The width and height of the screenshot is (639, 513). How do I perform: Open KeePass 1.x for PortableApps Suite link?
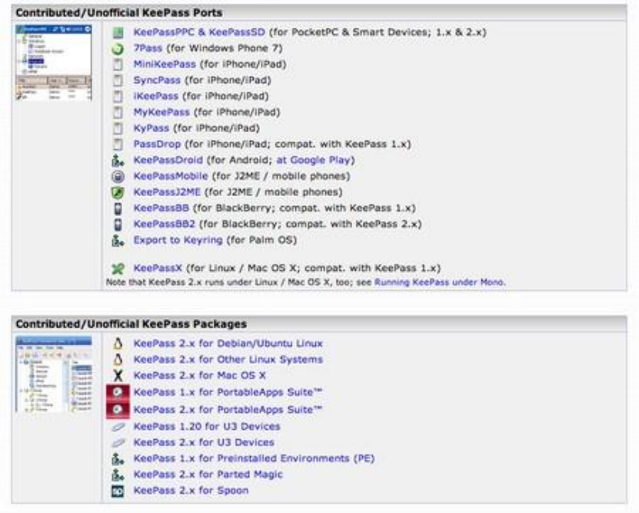point(228,391)
